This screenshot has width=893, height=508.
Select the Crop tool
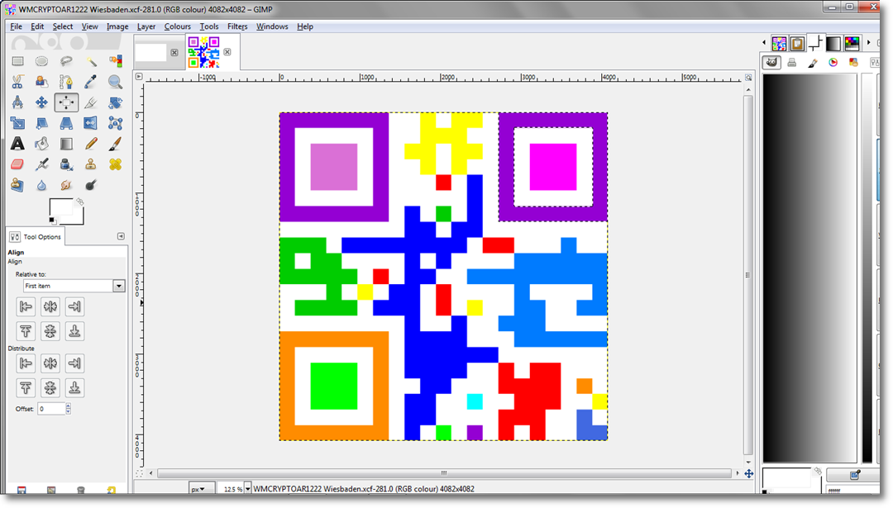pyautogui.click(x=91, y=102)
